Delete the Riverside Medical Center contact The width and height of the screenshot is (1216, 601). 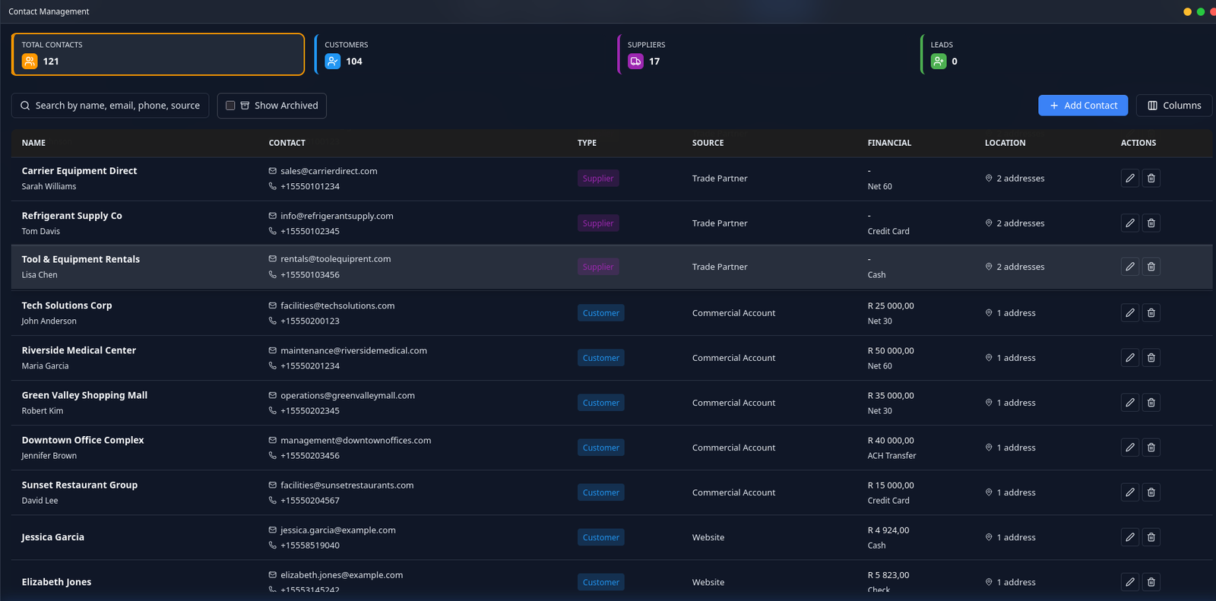1151,357
